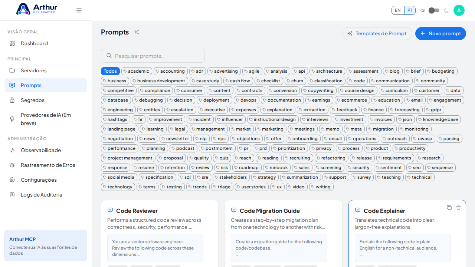The image size is (475, 267).
Task: Open Segredos page
Action: [46, 100]
